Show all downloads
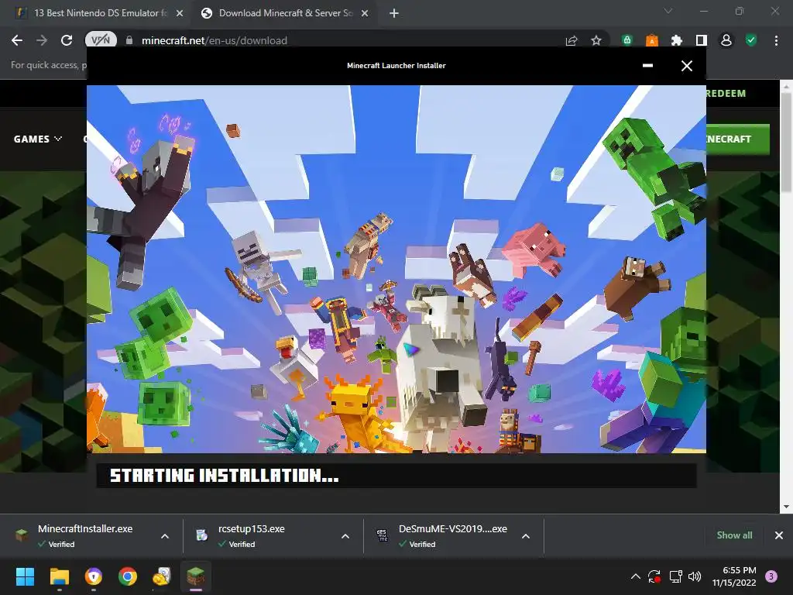 tap(734, 535)
